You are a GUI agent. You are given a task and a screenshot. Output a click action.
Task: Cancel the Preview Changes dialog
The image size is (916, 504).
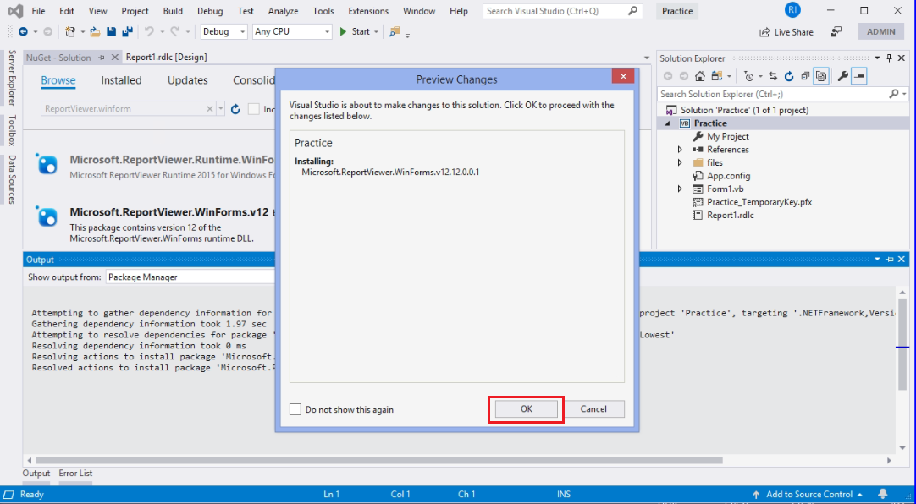pyautogui.click(x=594, y=408)
